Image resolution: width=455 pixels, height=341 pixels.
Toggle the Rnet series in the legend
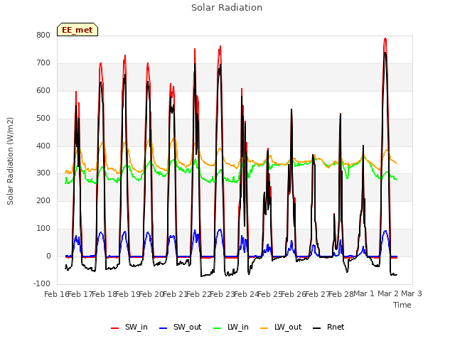click(328, 327)
